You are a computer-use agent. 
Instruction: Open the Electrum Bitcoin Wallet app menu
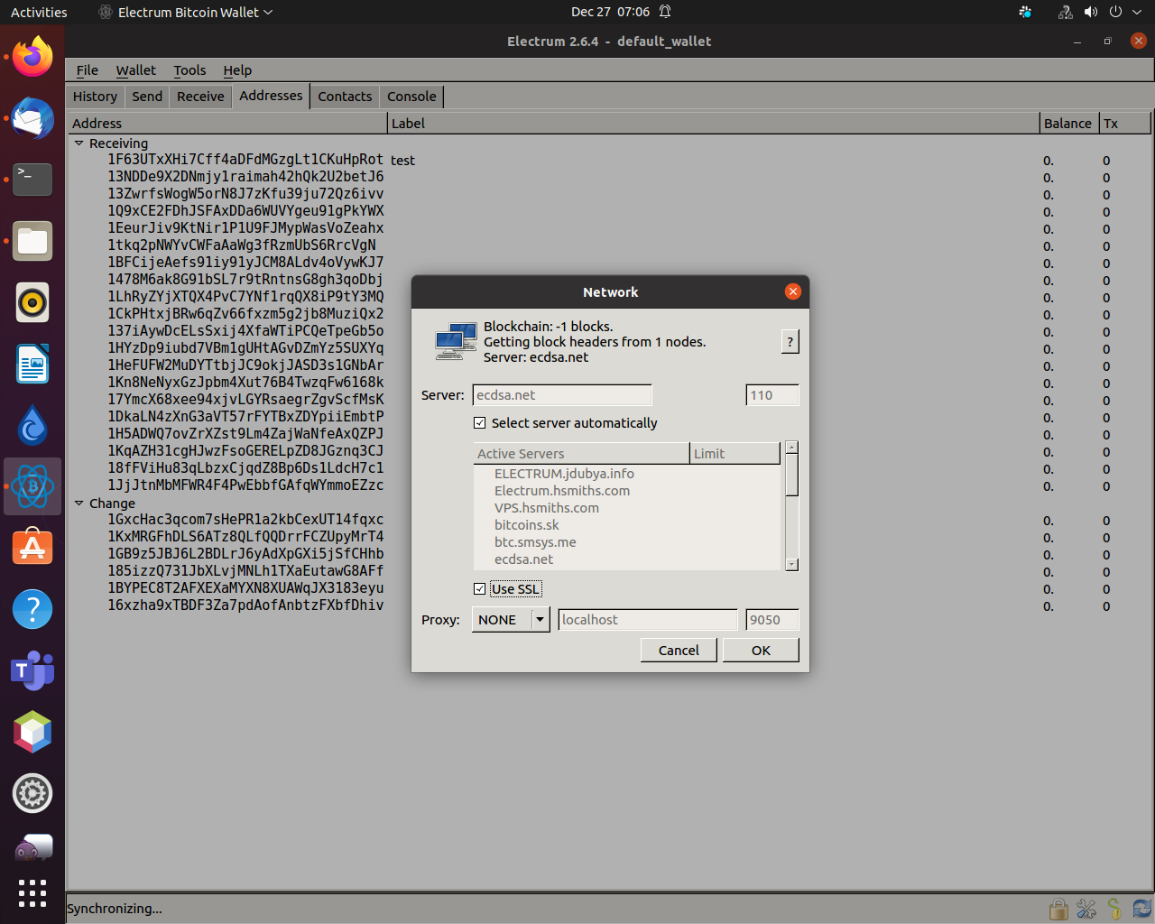[186, 12]
